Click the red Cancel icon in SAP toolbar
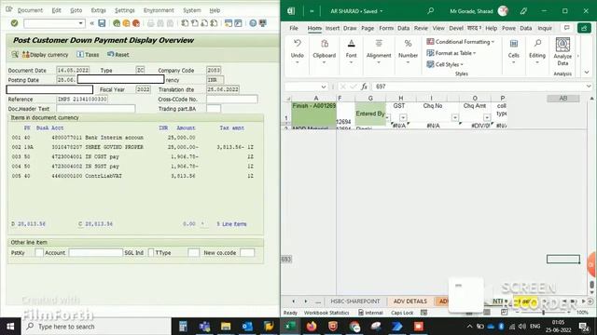 click(x=136, y=23)
